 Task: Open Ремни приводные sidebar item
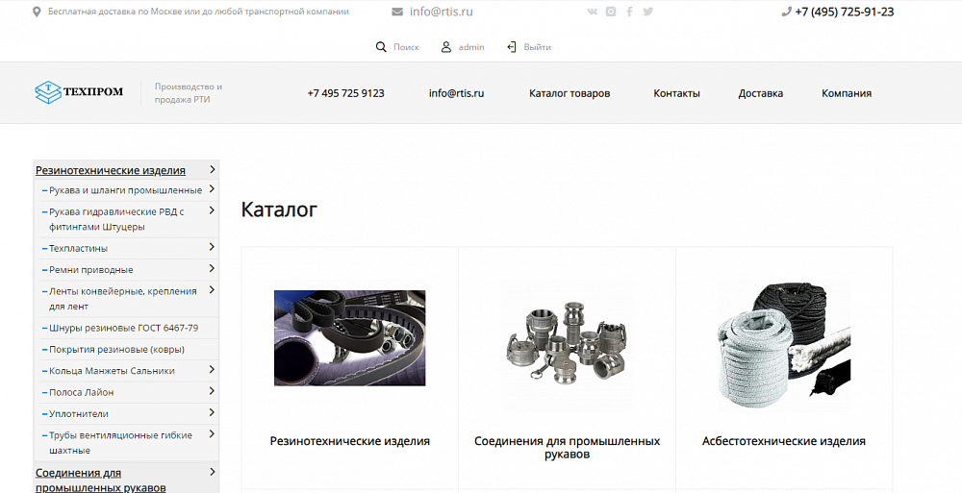point(90,270)
